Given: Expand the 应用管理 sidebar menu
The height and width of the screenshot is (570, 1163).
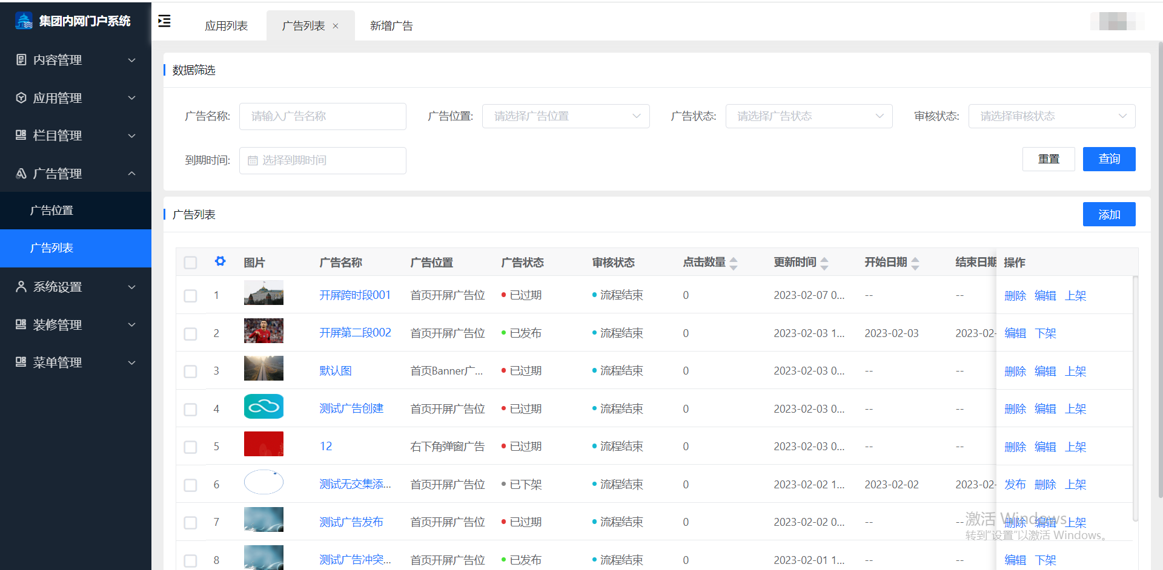Looking at the screenshot, I should point(76,97).
